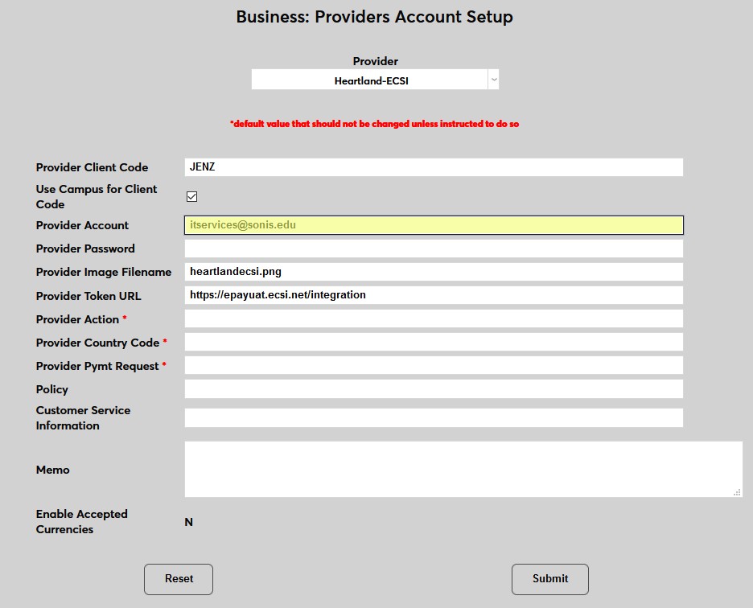
Task: Click the Enable Accepted Currencies N value
Action: [x=189, y=522]
